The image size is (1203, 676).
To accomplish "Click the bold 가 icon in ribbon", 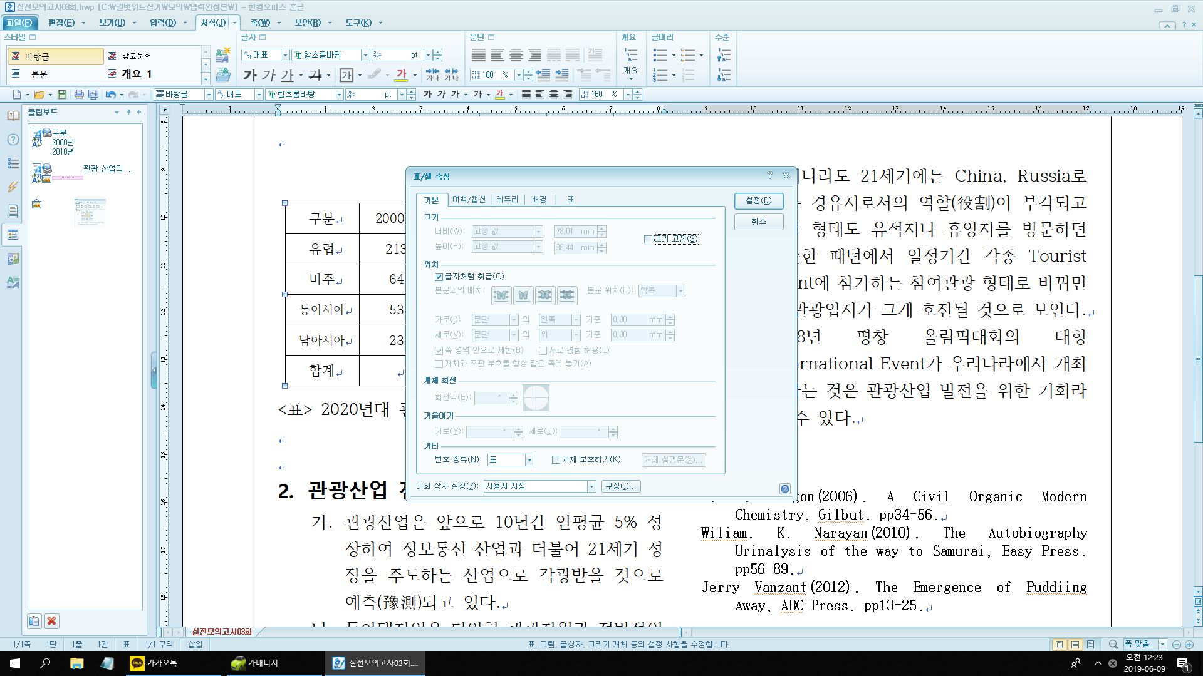I will [x=249, y=76].
